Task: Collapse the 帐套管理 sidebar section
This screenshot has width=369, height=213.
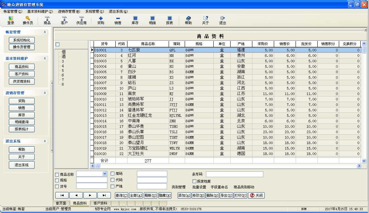Action: click(x=45, y=32)
